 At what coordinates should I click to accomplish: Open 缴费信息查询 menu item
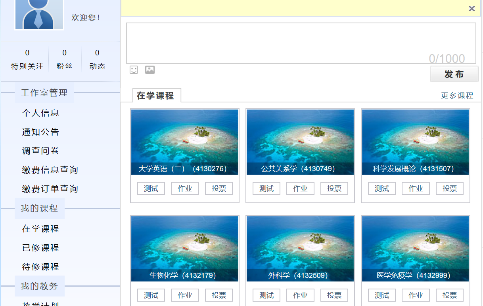pyautogui.click(x=50, y=170)
